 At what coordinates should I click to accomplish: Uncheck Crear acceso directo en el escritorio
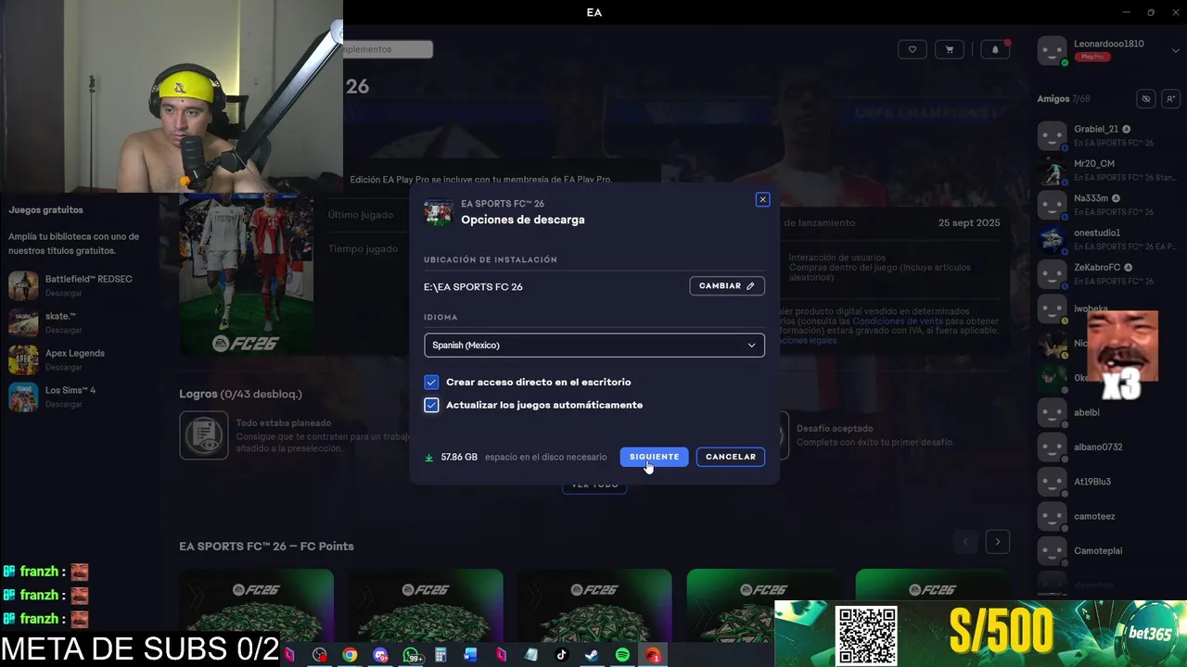coord(431,382)
